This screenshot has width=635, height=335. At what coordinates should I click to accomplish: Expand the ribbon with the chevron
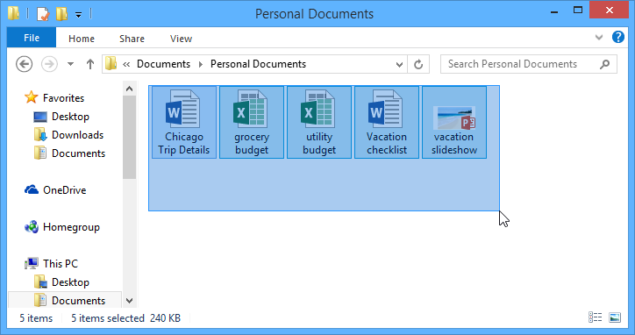(599, 37)
